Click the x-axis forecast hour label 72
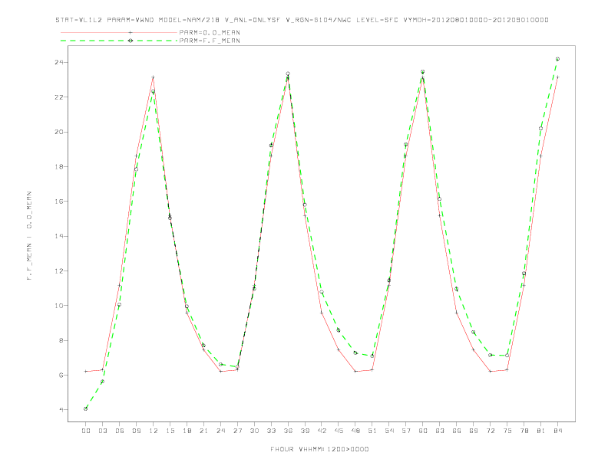Screen dimensions: 608x469 click(491, 431)
